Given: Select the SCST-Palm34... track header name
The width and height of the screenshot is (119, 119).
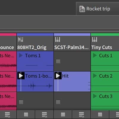Looking at the screenshot, I should click(71, 47).
